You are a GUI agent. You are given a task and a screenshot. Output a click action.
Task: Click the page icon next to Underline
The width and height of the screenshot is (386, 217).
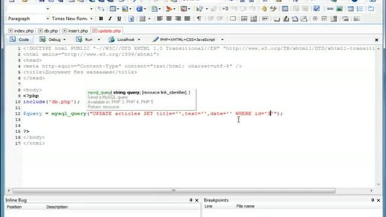(131, 19)
